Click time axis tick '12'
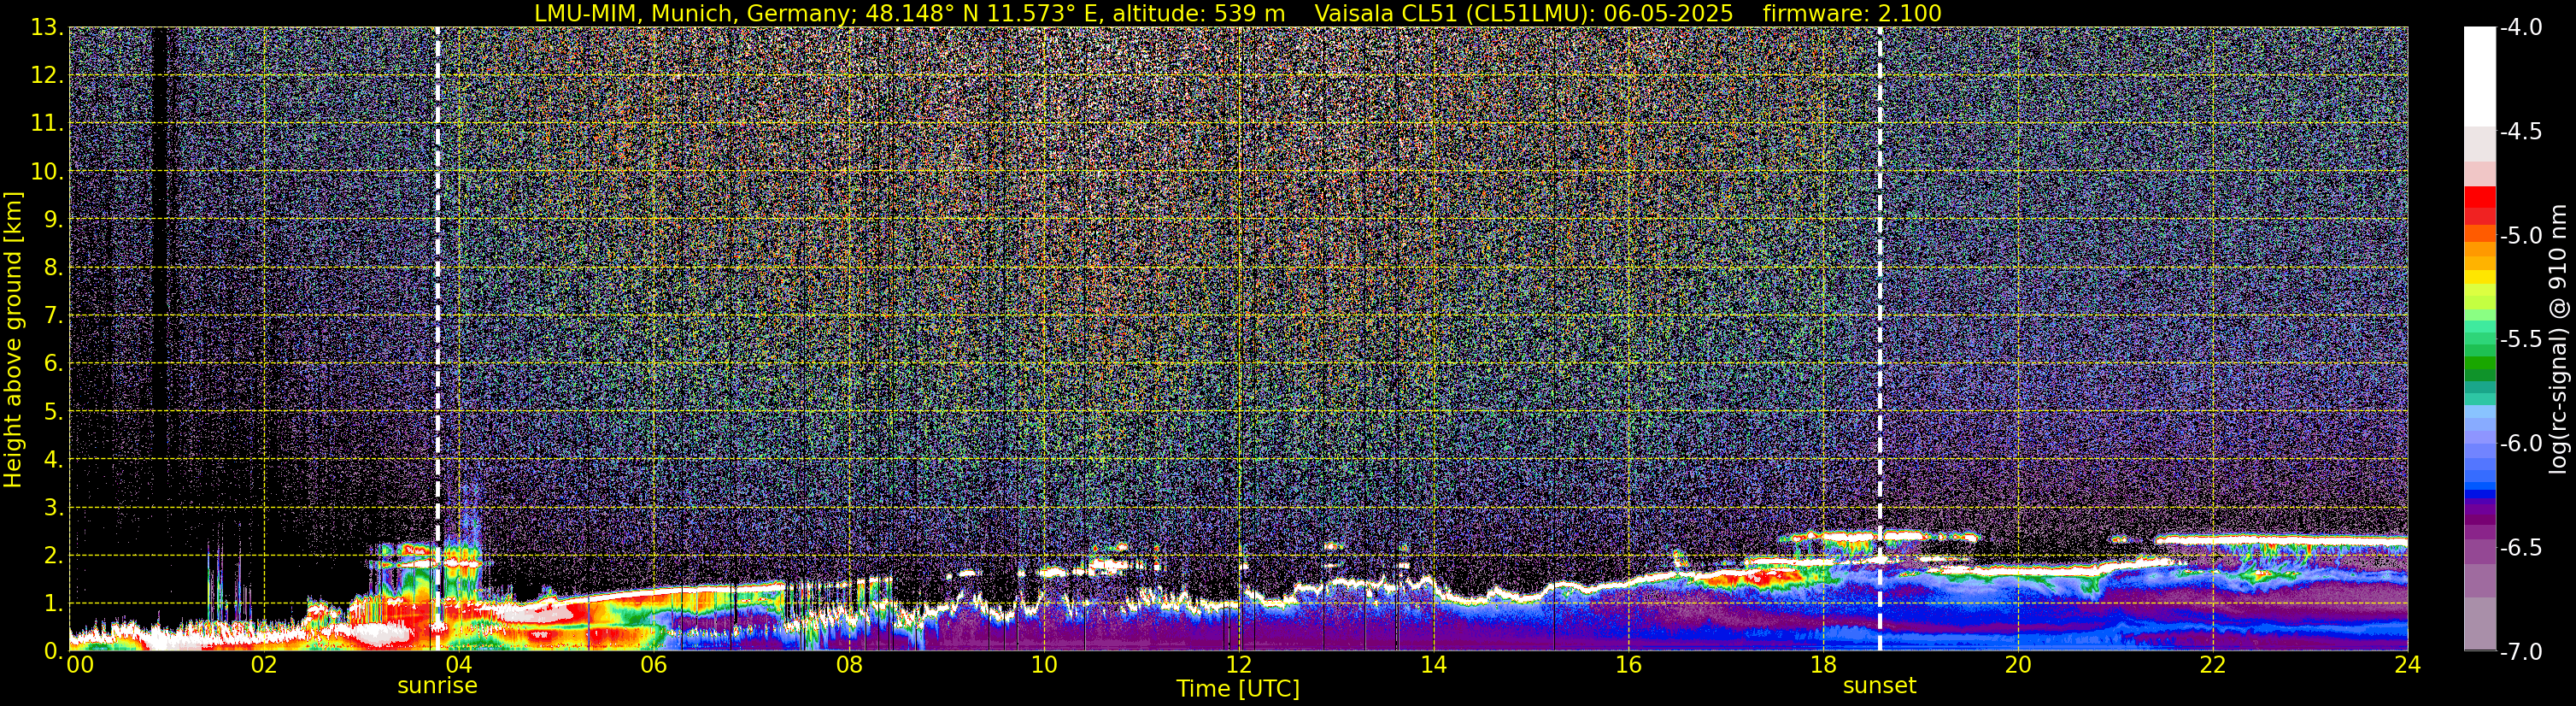 1239,664
